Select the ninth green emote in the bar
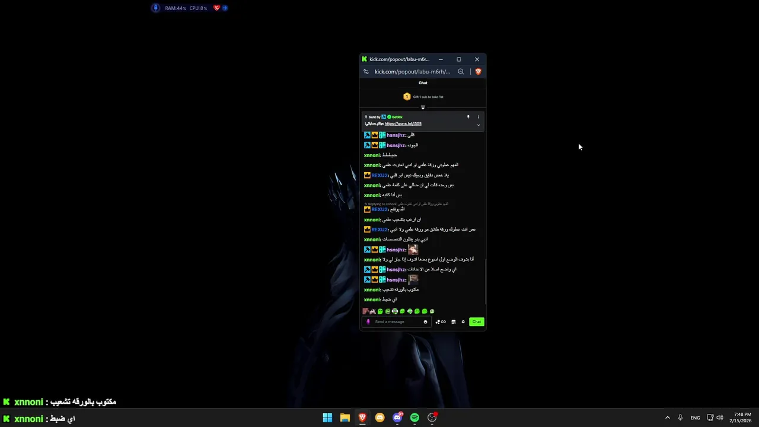Screen dimensions: 759x427 pos(424,311)
